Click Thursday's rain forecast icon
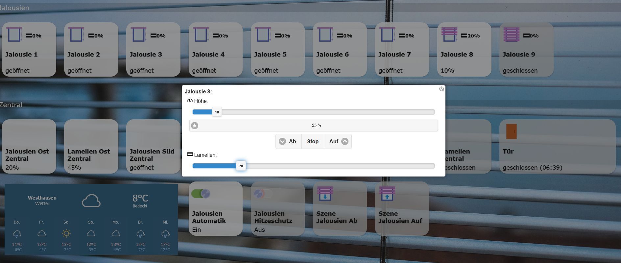 (x=17, y=234)
